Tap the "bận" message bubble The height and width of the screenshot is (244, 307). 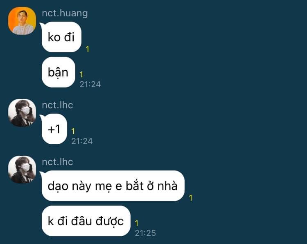pyautogui.click(x=59, y=72)
